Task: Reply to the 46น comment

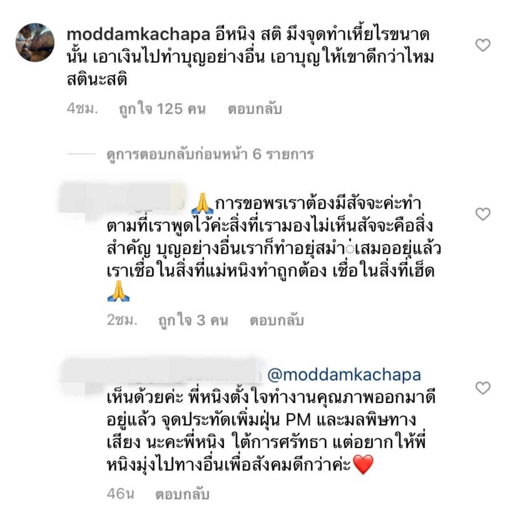Action: pyautogui.click(x=182, y=494)
